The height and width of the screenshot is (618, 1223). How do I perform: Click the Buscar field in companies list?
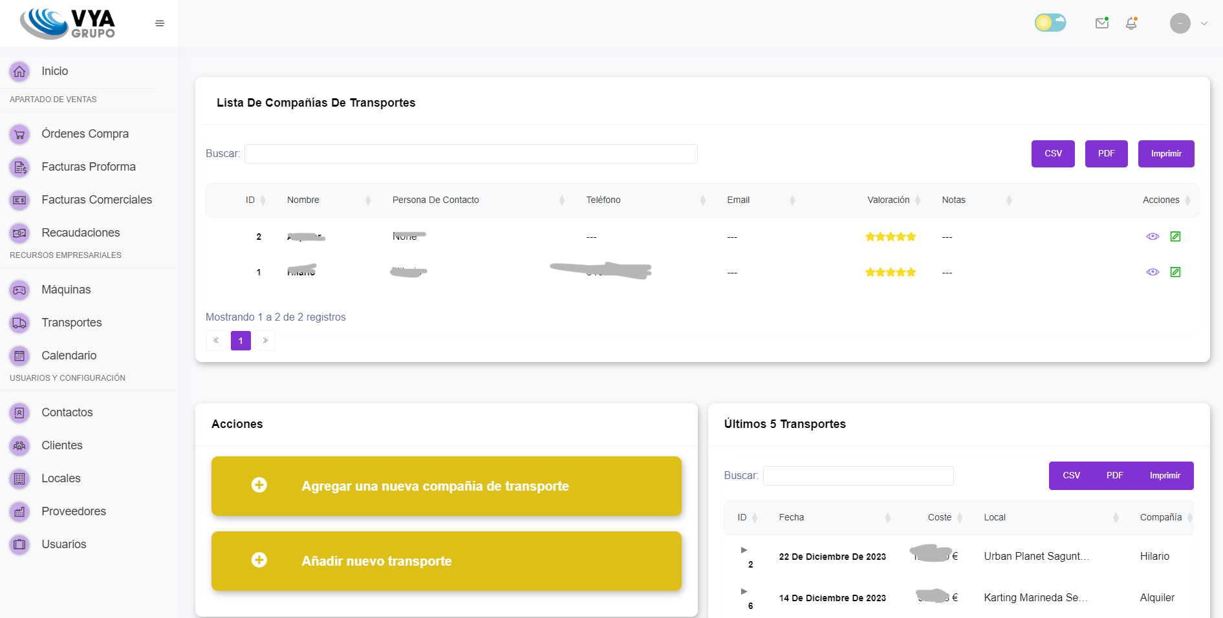[x=471, y=154]
